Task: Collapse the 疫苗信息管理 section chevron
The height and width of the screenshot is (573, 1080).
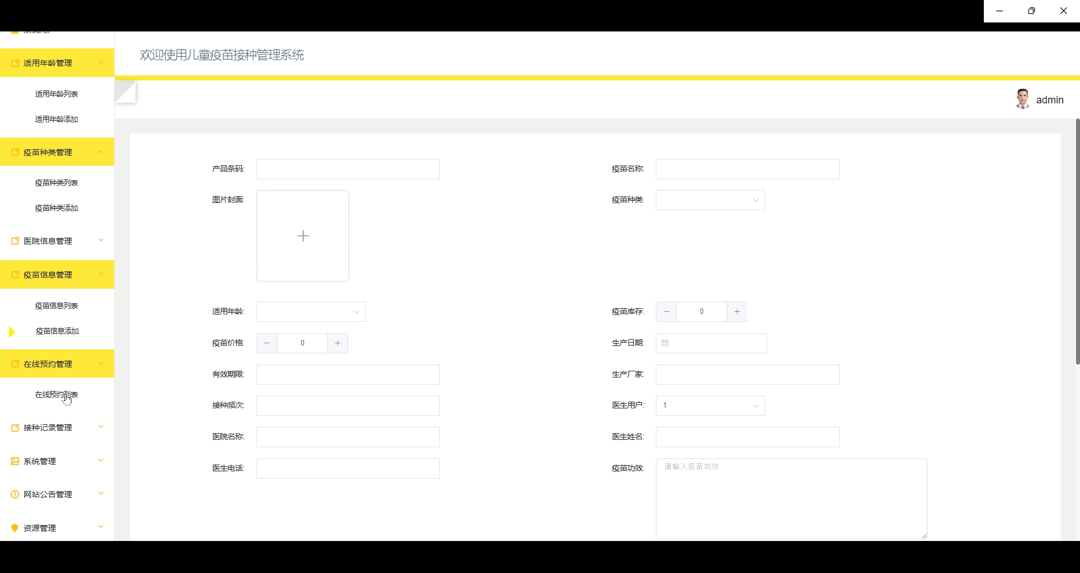Action: coord(101,274)
